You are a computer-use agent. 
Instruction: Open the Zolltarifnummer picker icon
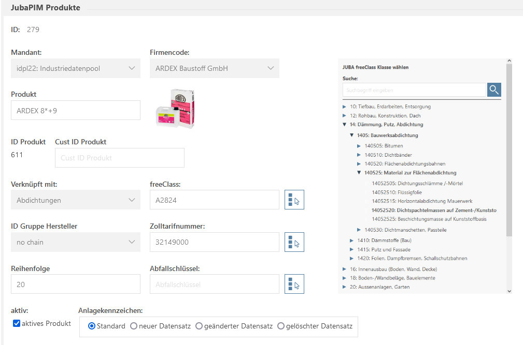tap(294, 242)
